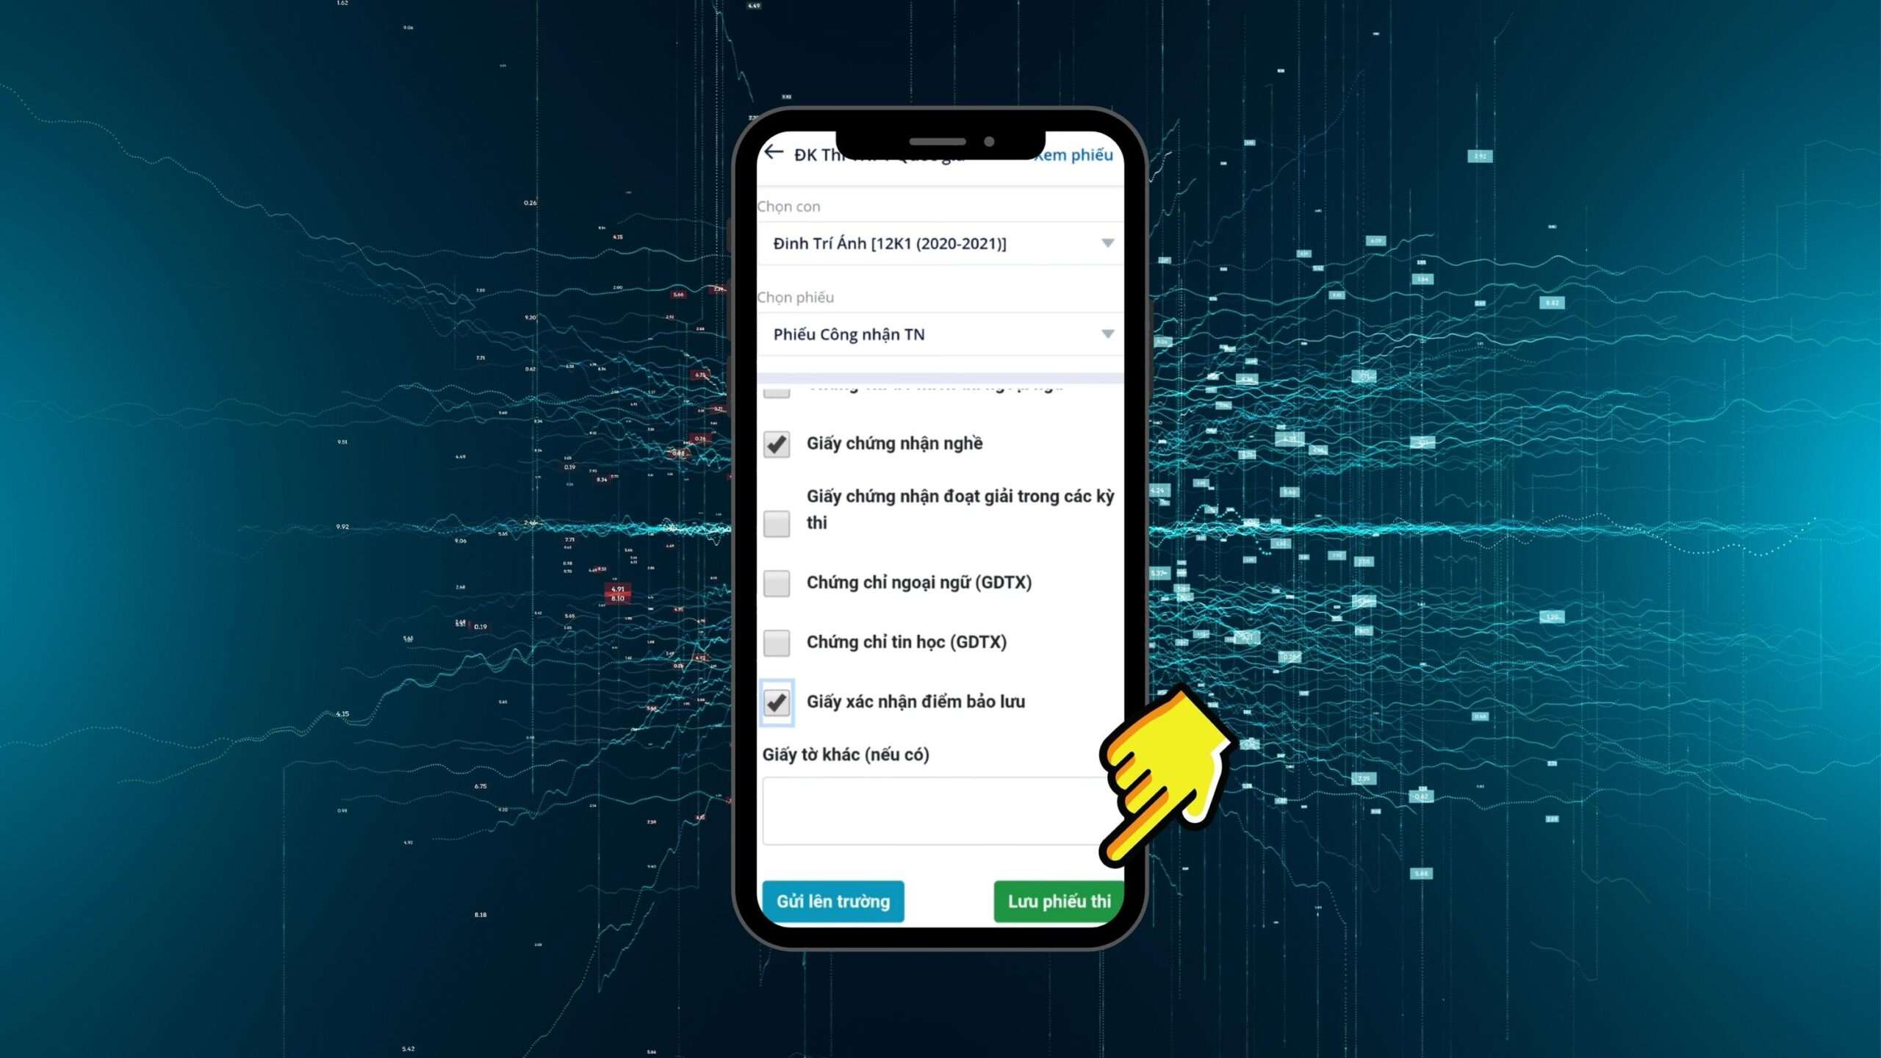Viewport: 1881px width, 1058px height.
Task: Enable Giấy chứng nhận đoạt giải checkbox
Action: [777, 523]
